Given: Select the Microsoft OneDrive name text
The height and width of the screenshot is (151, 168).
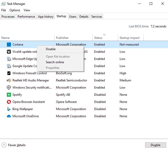Looking at the screenshot, I should [x=26, y=116].
